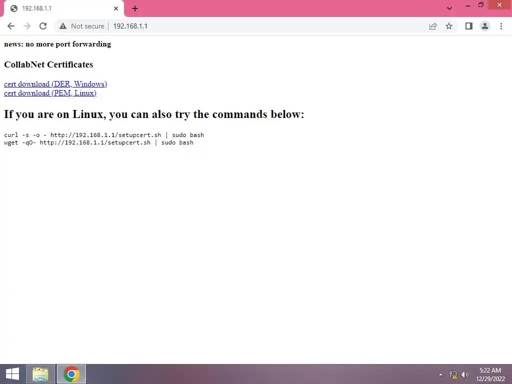Open the volume speaker tray icon
512x384 pixels.
tap(465, 374)
